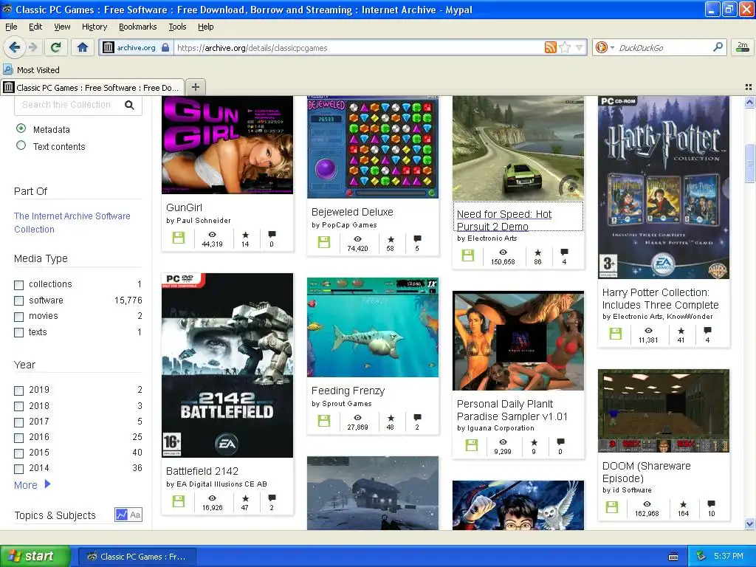Open the View menu
The width and height of the screenshot is (756, 567).
click(x=62, y=27)
